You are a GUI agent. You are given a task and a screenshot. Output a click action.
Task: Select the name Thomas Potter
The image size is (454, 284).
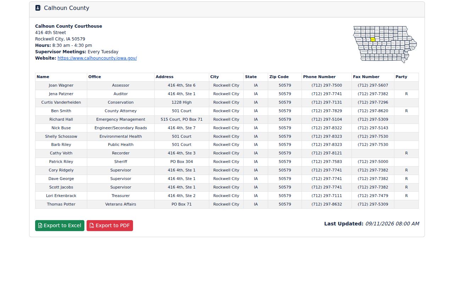[x=61, y=204]
